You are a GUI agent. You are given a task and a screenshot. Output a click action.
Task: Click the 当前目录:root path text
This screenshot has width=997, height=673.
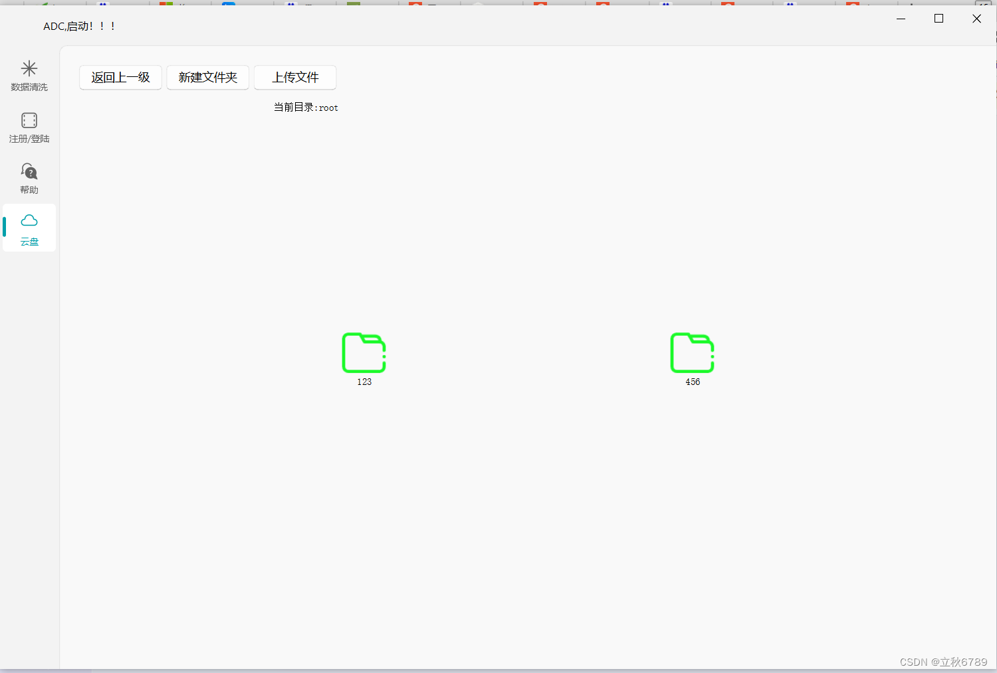[305, 107]
